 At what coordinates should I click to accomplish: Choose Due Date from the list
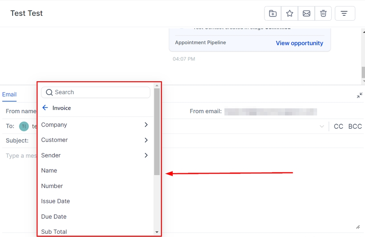[54, 217]
